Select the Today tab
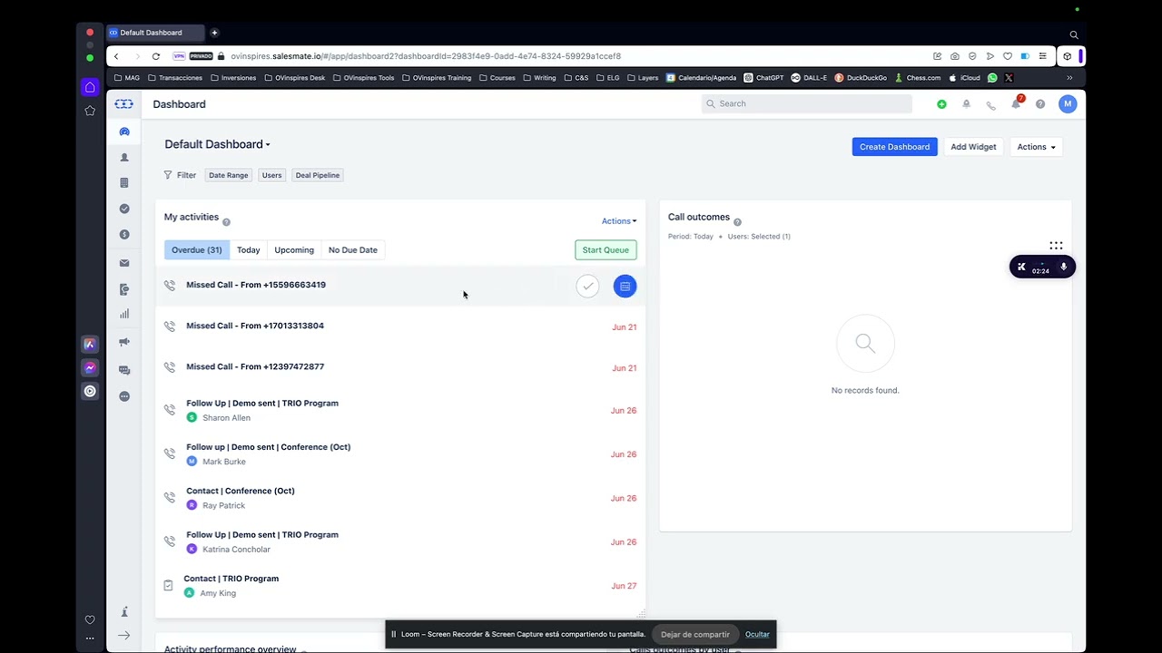 (249, 250)
